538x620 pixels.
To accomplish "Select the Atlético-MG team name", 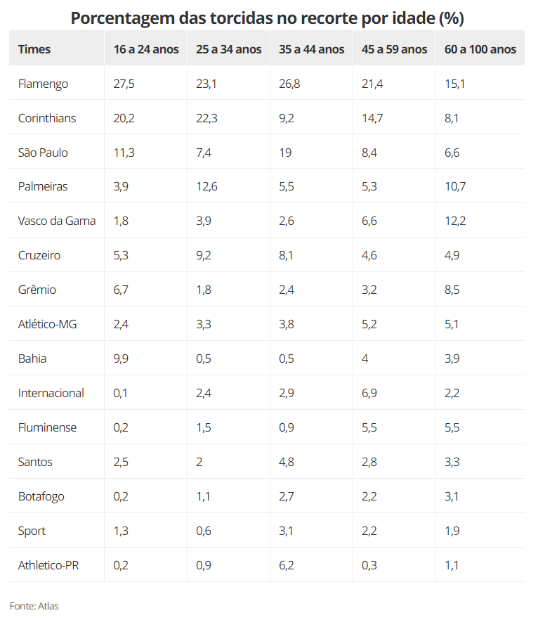I will point(48,324).
